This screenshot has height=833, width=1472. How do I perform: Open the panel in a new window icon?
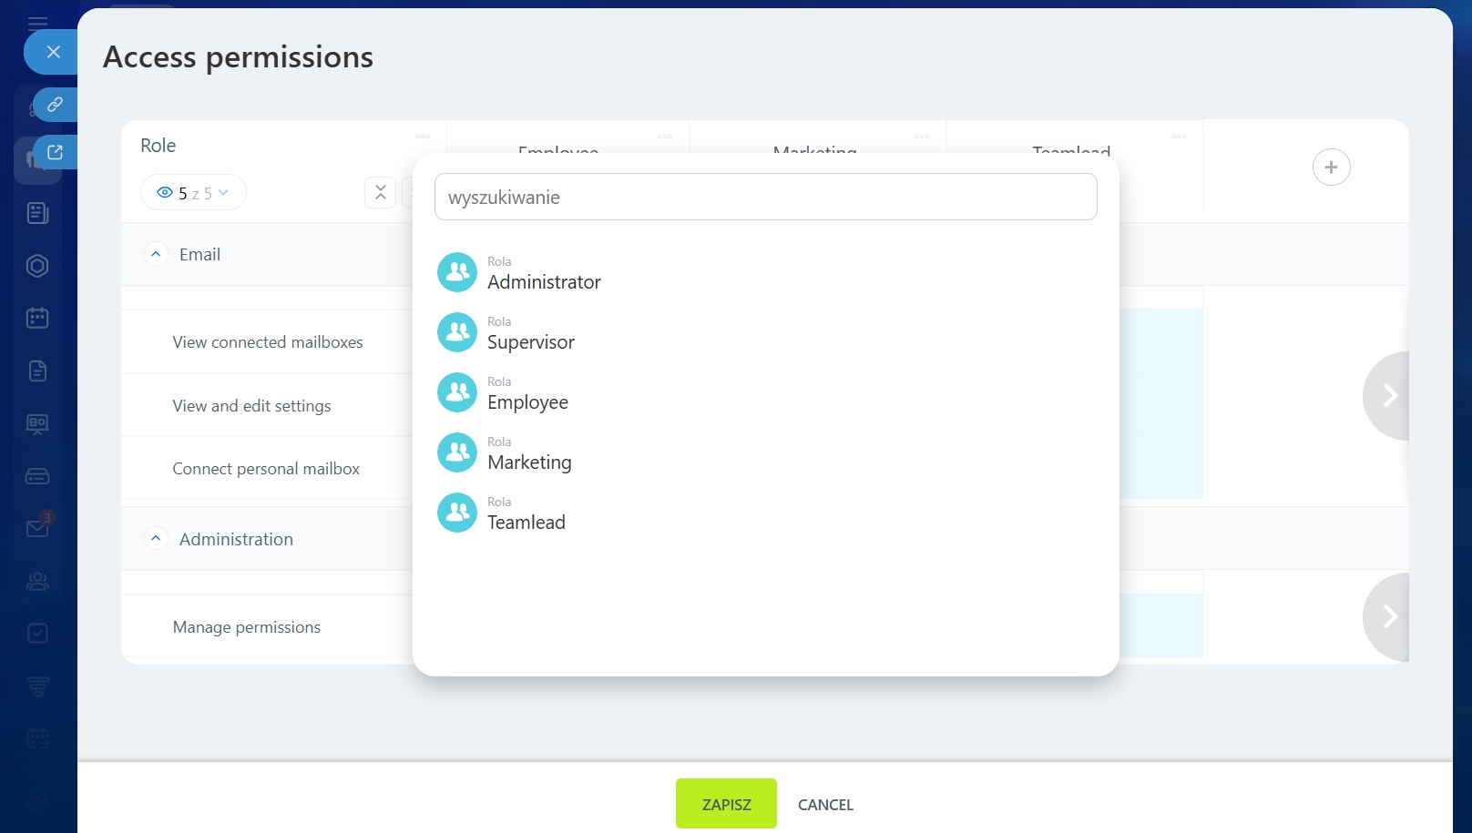coord(55,152)
